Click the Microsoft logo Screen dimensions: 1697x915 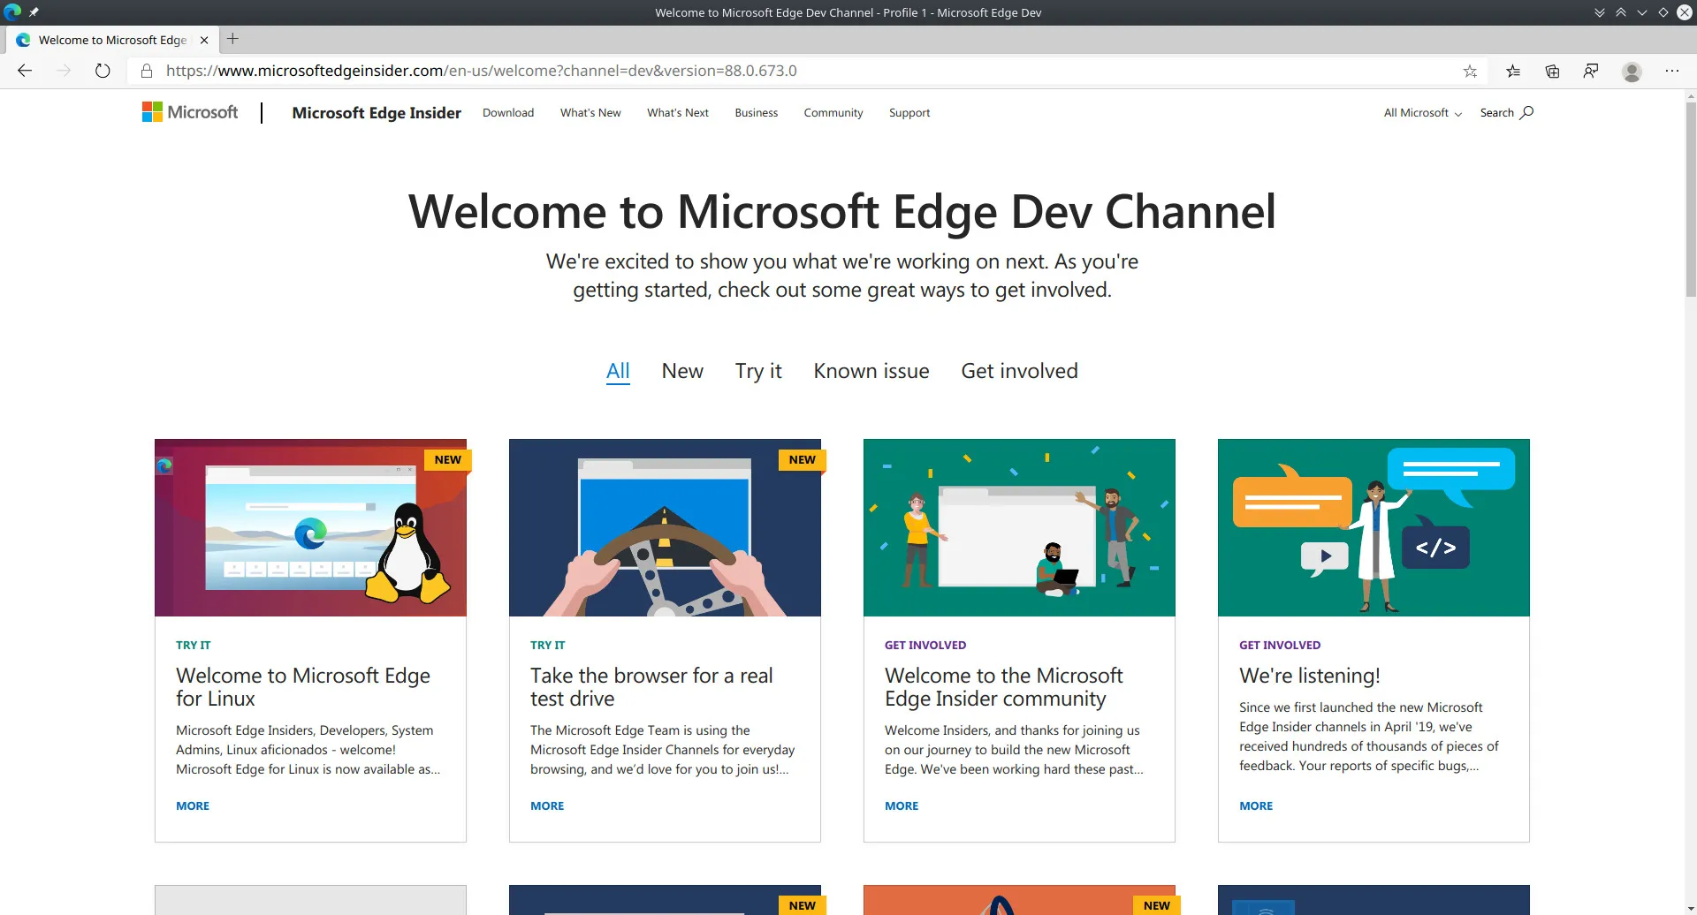[189, 112]
